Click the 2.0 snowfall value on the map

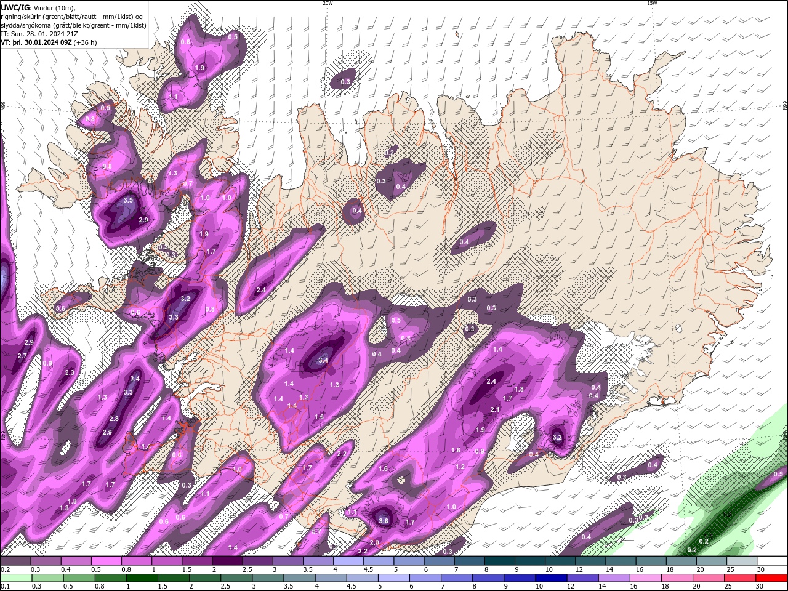(x=374, y=542)
